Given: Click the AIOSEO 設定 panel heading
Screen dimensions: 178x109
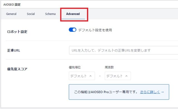Looking at the screenshot, I should [12, 4].
